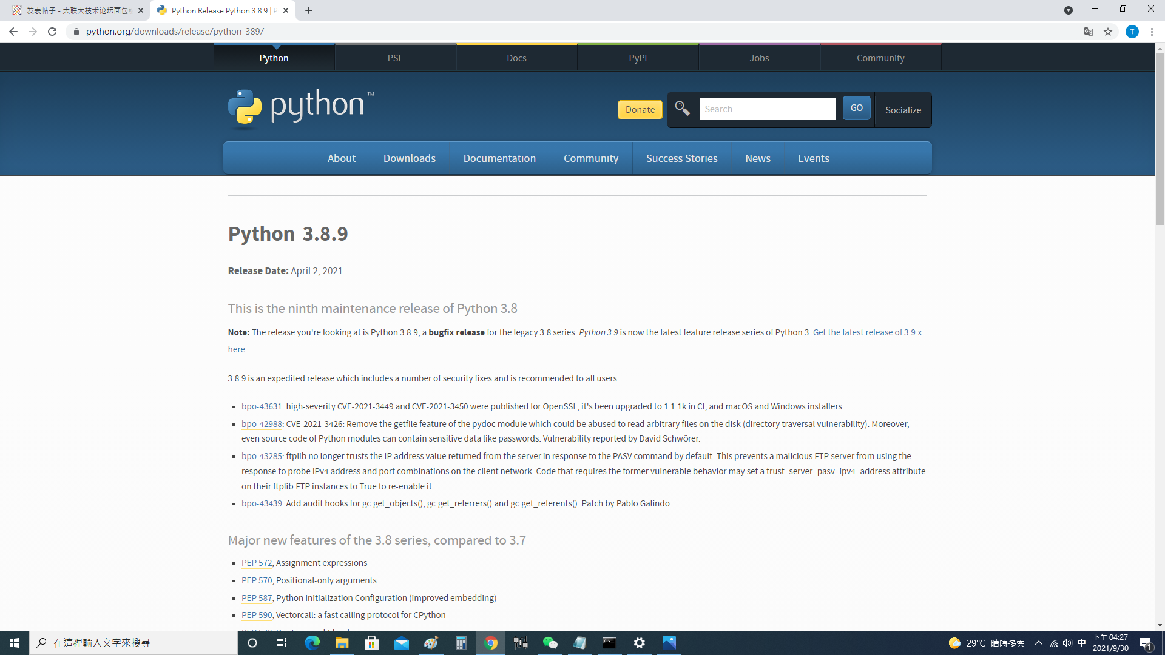Viewport: 1165px width, 655px height.
Task: Click the browser address bar URL
Action: tap(175, 32)
